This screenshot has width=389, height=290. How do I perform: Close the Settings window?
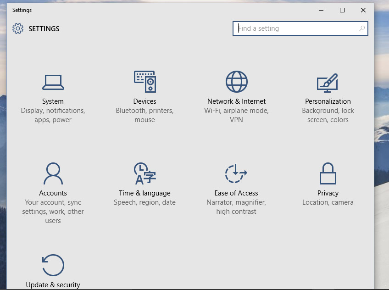point(363,10)
